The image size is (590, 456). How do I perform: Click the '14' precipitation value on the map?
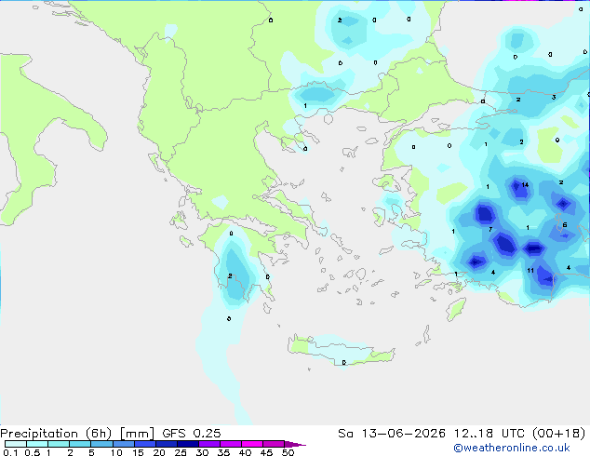(525, 185)
